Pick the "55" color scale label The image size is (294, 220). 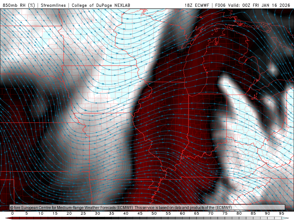[168, 213]
